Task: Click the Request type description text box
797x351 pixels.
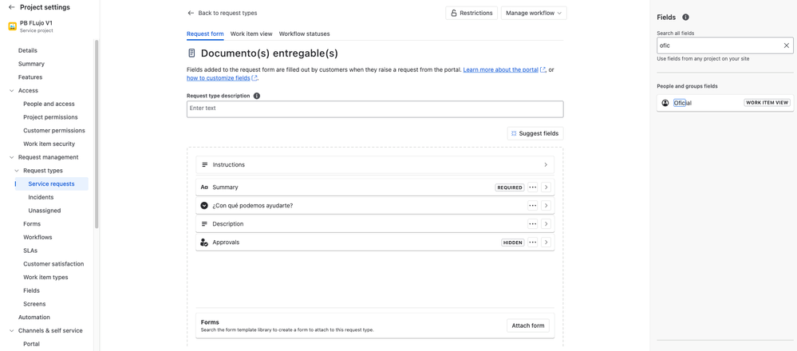Action: (375, 108)
